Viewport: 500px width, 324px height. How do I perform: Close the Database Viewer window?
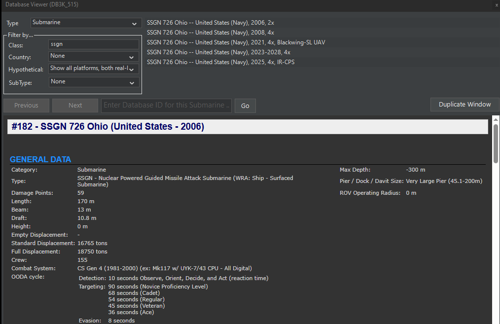coord(497,5)
